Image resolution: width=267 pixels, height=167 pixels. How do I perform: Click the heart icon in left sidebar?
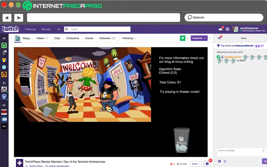4,38
